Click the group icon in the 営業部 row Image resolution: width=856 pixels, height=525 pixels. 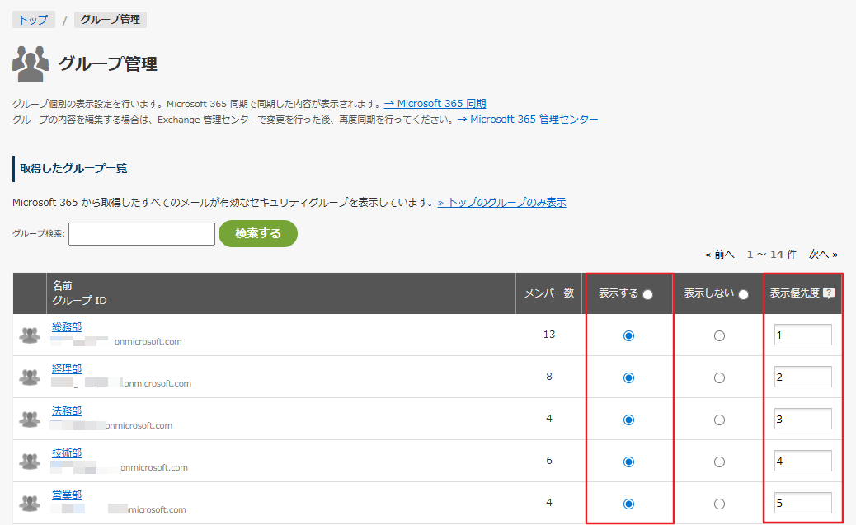tap(30, 504)
